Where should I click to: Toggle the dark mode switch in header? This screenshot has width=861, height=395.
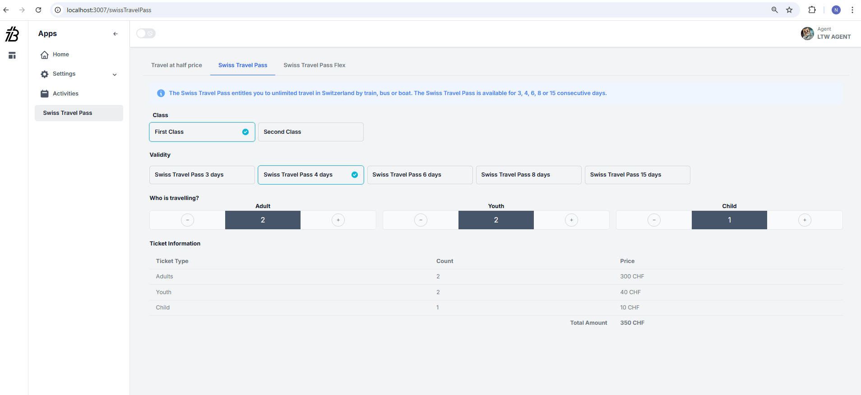coord(146,33)
